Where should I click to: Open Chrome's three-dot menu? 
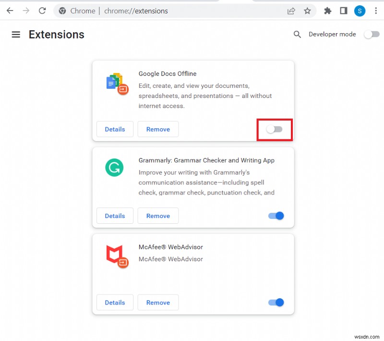[376, 11]
